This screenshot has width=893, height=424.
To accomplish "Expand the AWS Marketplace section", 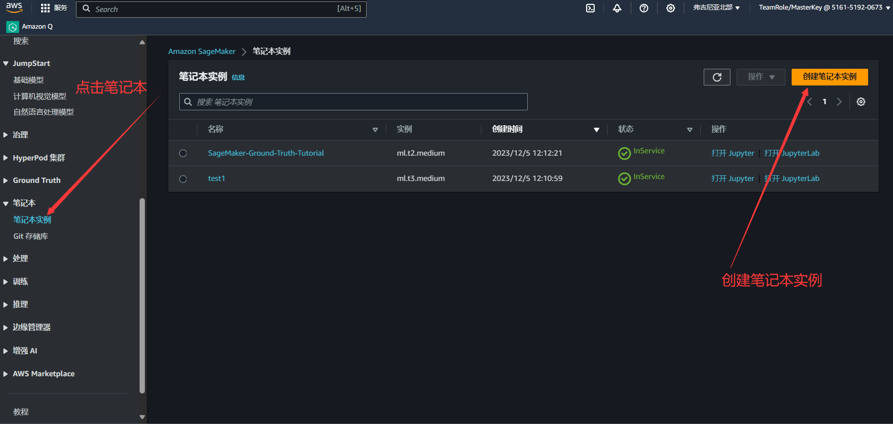I will coord(6,374).
